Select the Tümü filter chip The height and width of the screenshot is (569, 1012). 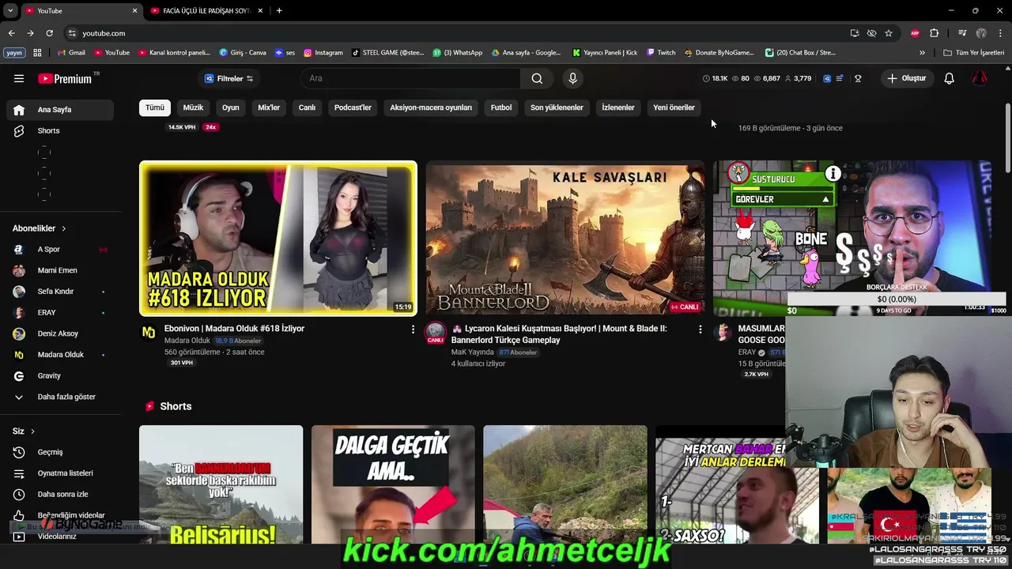[155, 107]
